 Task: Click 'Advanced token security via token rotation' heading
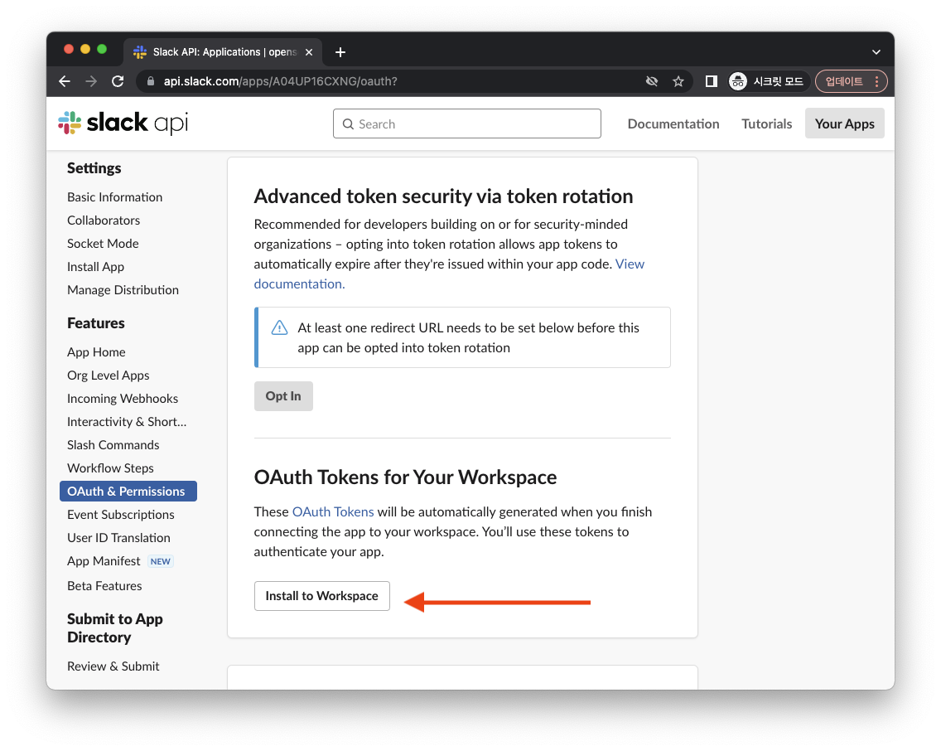[x=443, y=196]
